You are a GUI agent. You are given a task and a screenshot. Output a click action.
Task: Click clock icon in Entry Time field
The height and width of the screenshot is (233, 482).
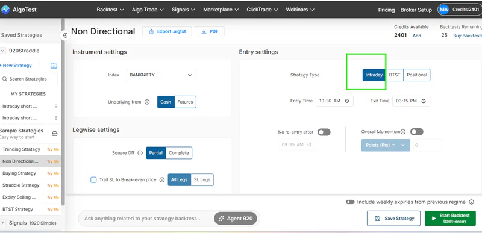347,101
